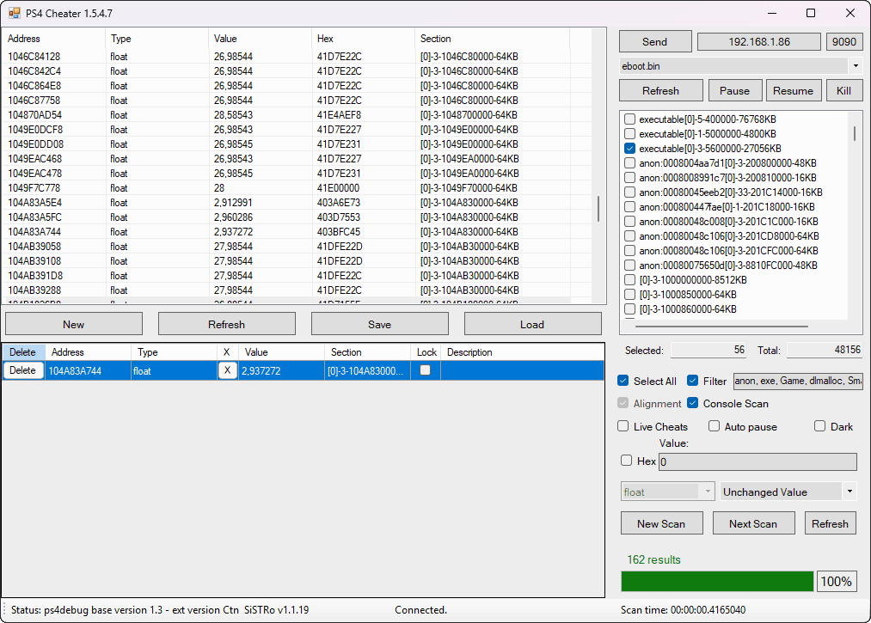Viewport: 871px width, 623px height.
Task: Select result row address 104A83A5E4
Action: [34, 203]
